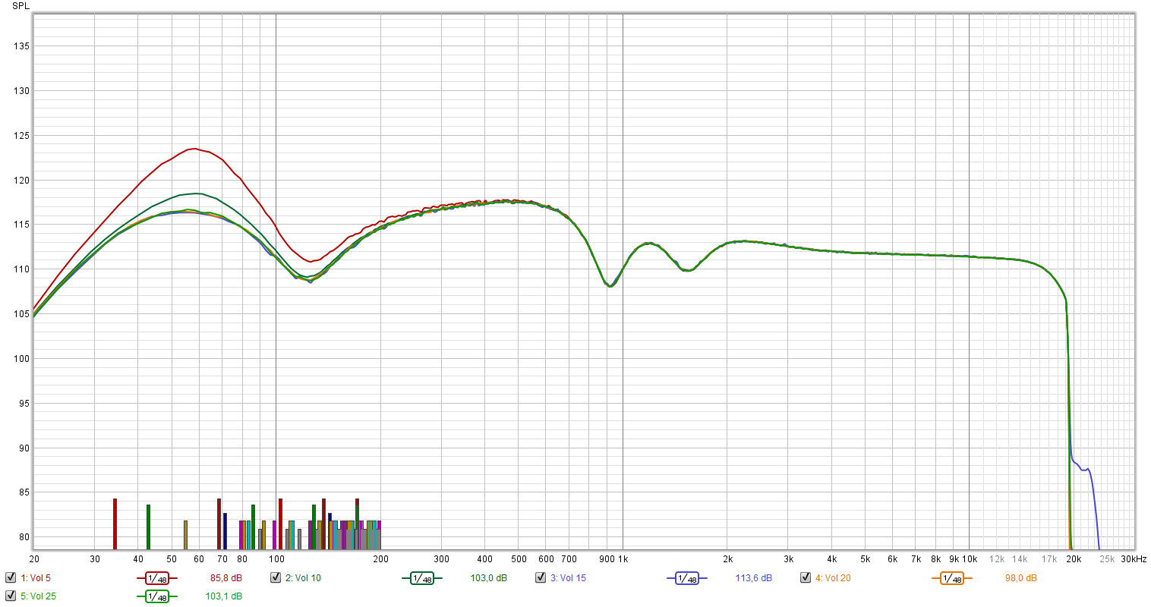Click the 113,6 dB value for Vol 15
The width and height of the screenshot is (1151, 607).
(x=753, y=578)
